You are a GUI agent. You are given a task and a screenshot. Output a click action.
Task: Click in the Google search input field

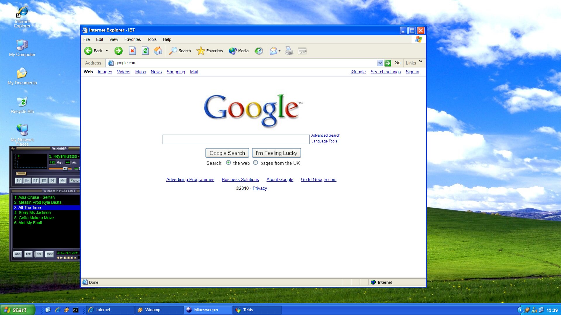point(236,139)
